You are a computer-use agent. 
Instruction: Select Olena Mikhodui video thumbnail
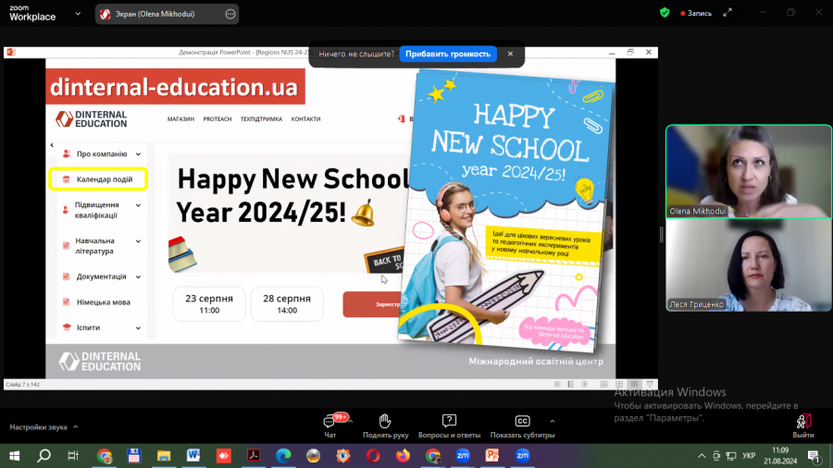pos(749,171)
